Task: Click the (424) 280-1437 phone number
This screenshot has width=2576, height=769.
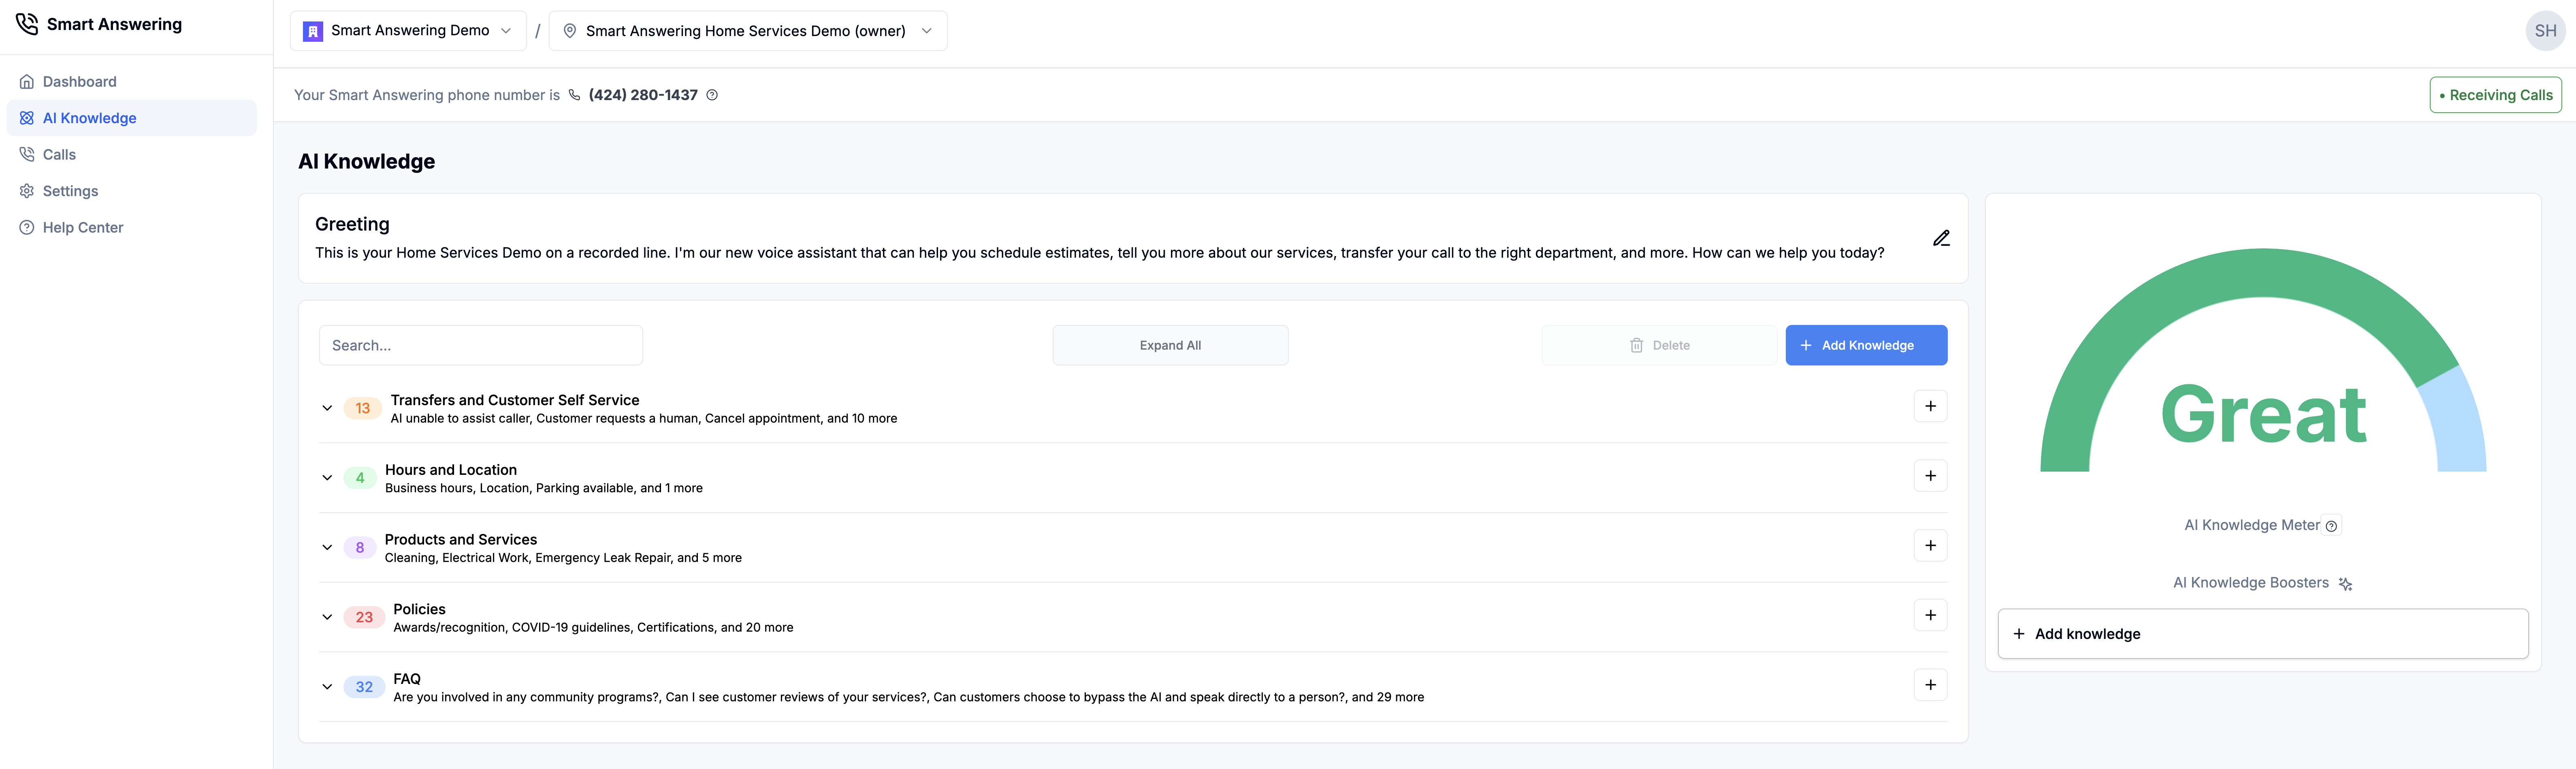Action: point(643,95)
